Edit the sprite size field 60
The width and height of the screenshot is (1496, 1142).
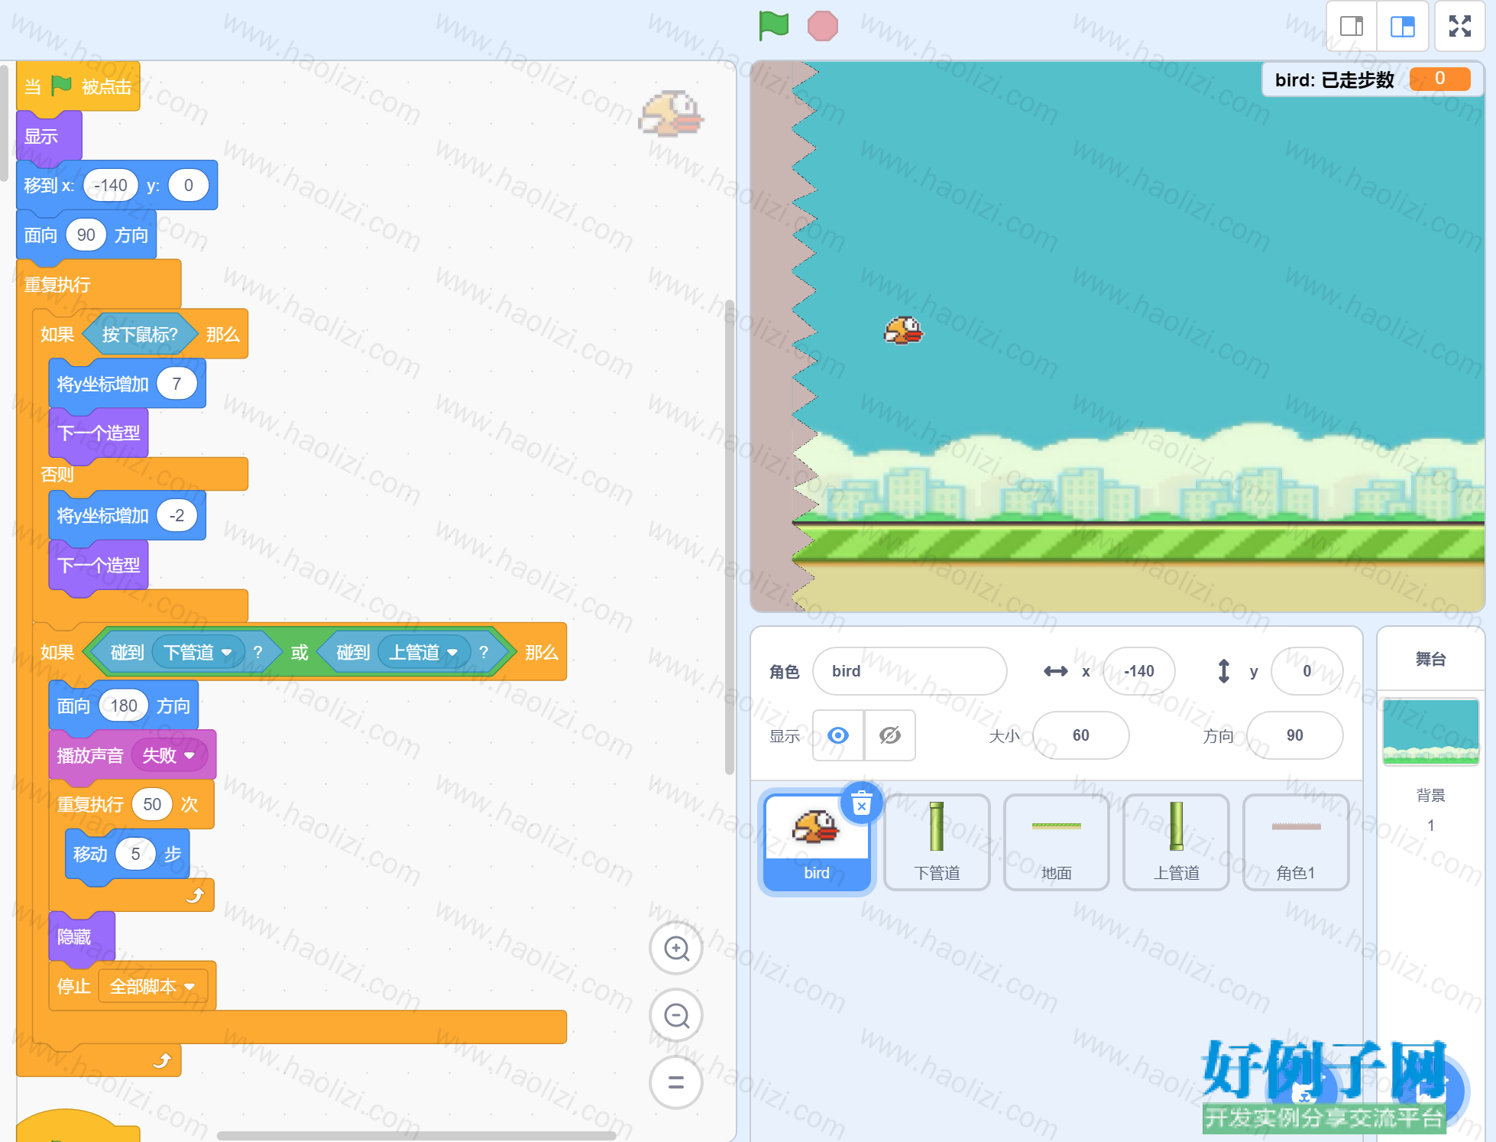click(x=1081, y=735)
